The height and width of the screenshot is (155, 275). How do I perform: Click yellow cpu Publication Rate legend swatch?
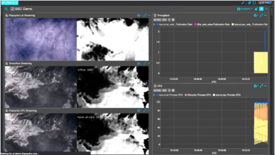click(x=233, y=24)
